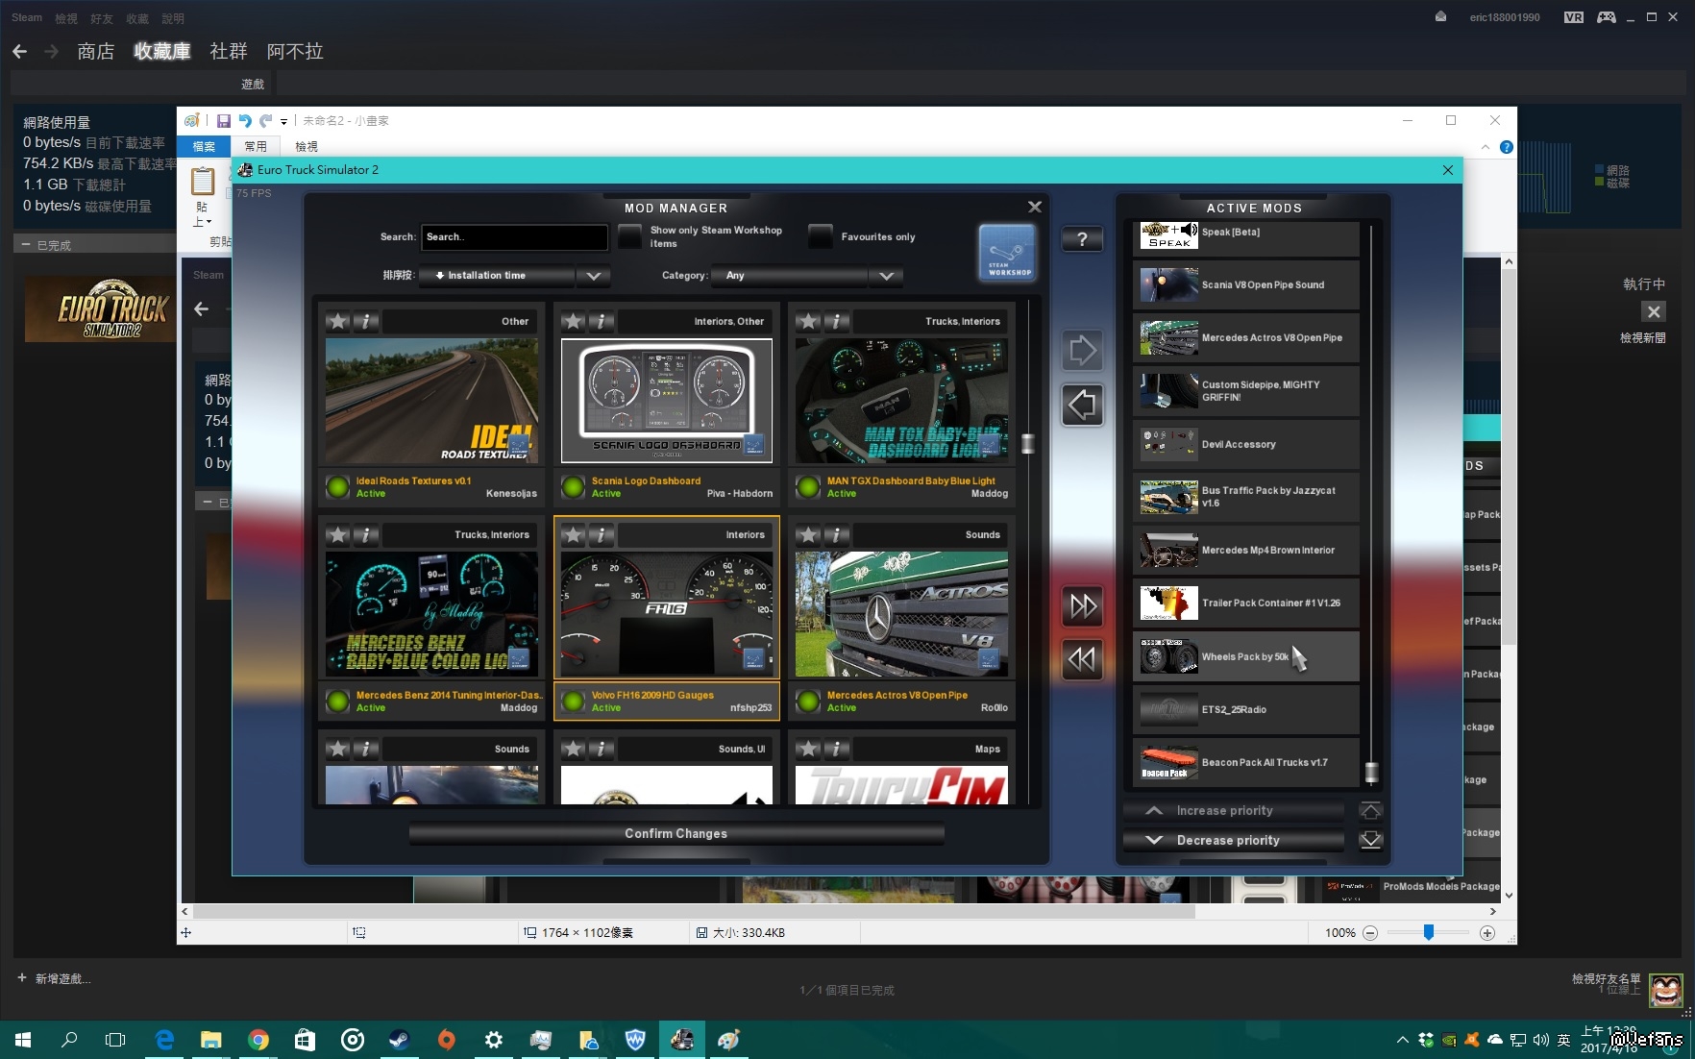This screenshot has height=1059, width=1695.
Task: Open the Installation time sort dropdown
Action: pos(593,276)
